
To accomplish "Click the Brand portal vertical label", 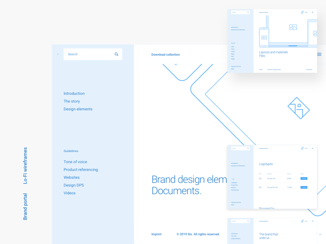I will [25, 207].
